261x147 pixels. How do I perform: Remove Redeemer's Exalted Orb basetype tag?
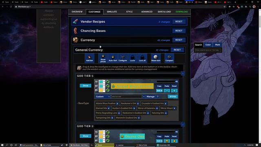tap(148, 113)
